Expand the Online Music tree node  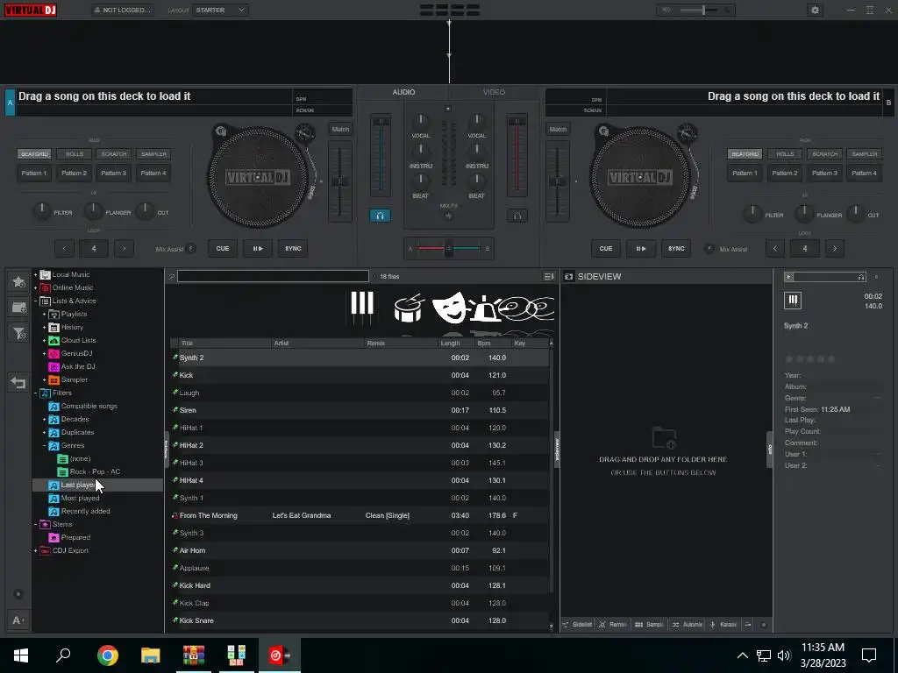click(x=35, y=287)
